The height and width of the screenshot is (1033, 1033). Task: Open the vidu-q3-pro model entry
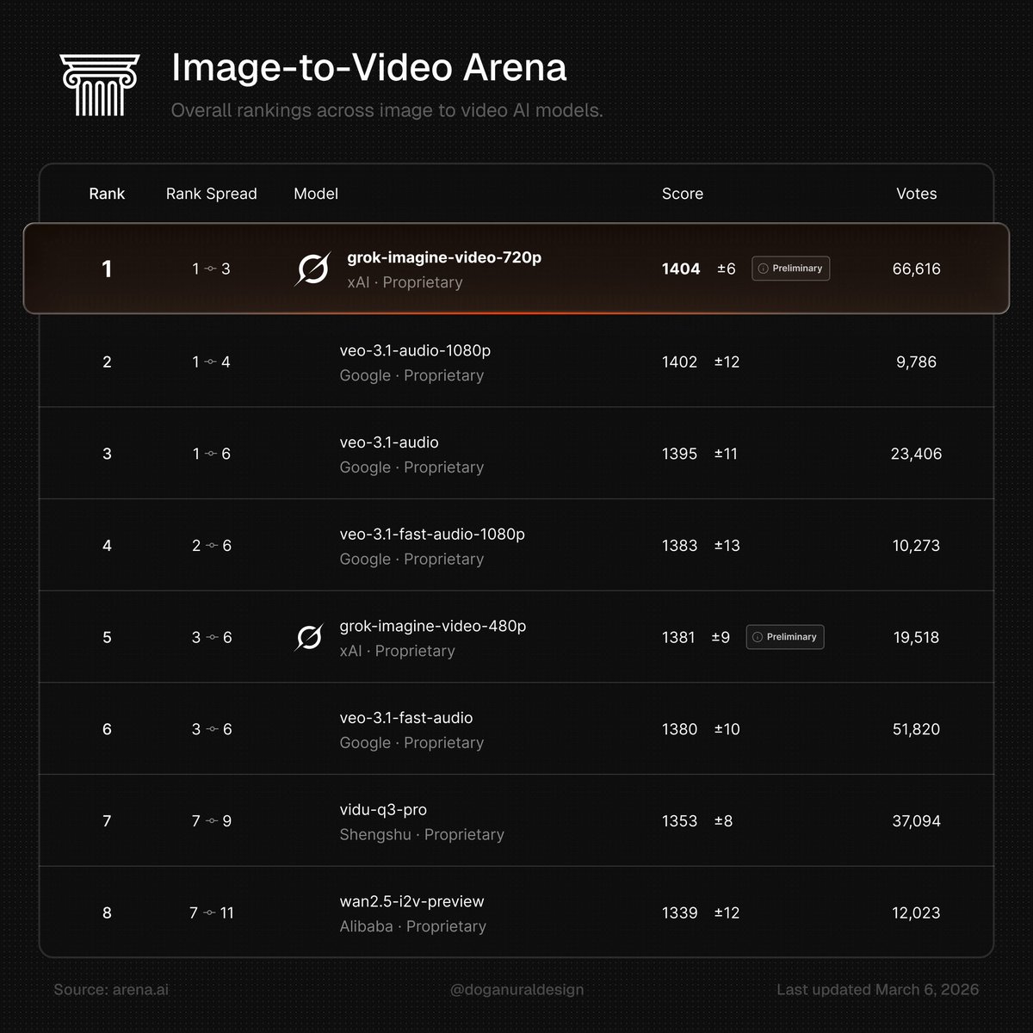(383, 810)
